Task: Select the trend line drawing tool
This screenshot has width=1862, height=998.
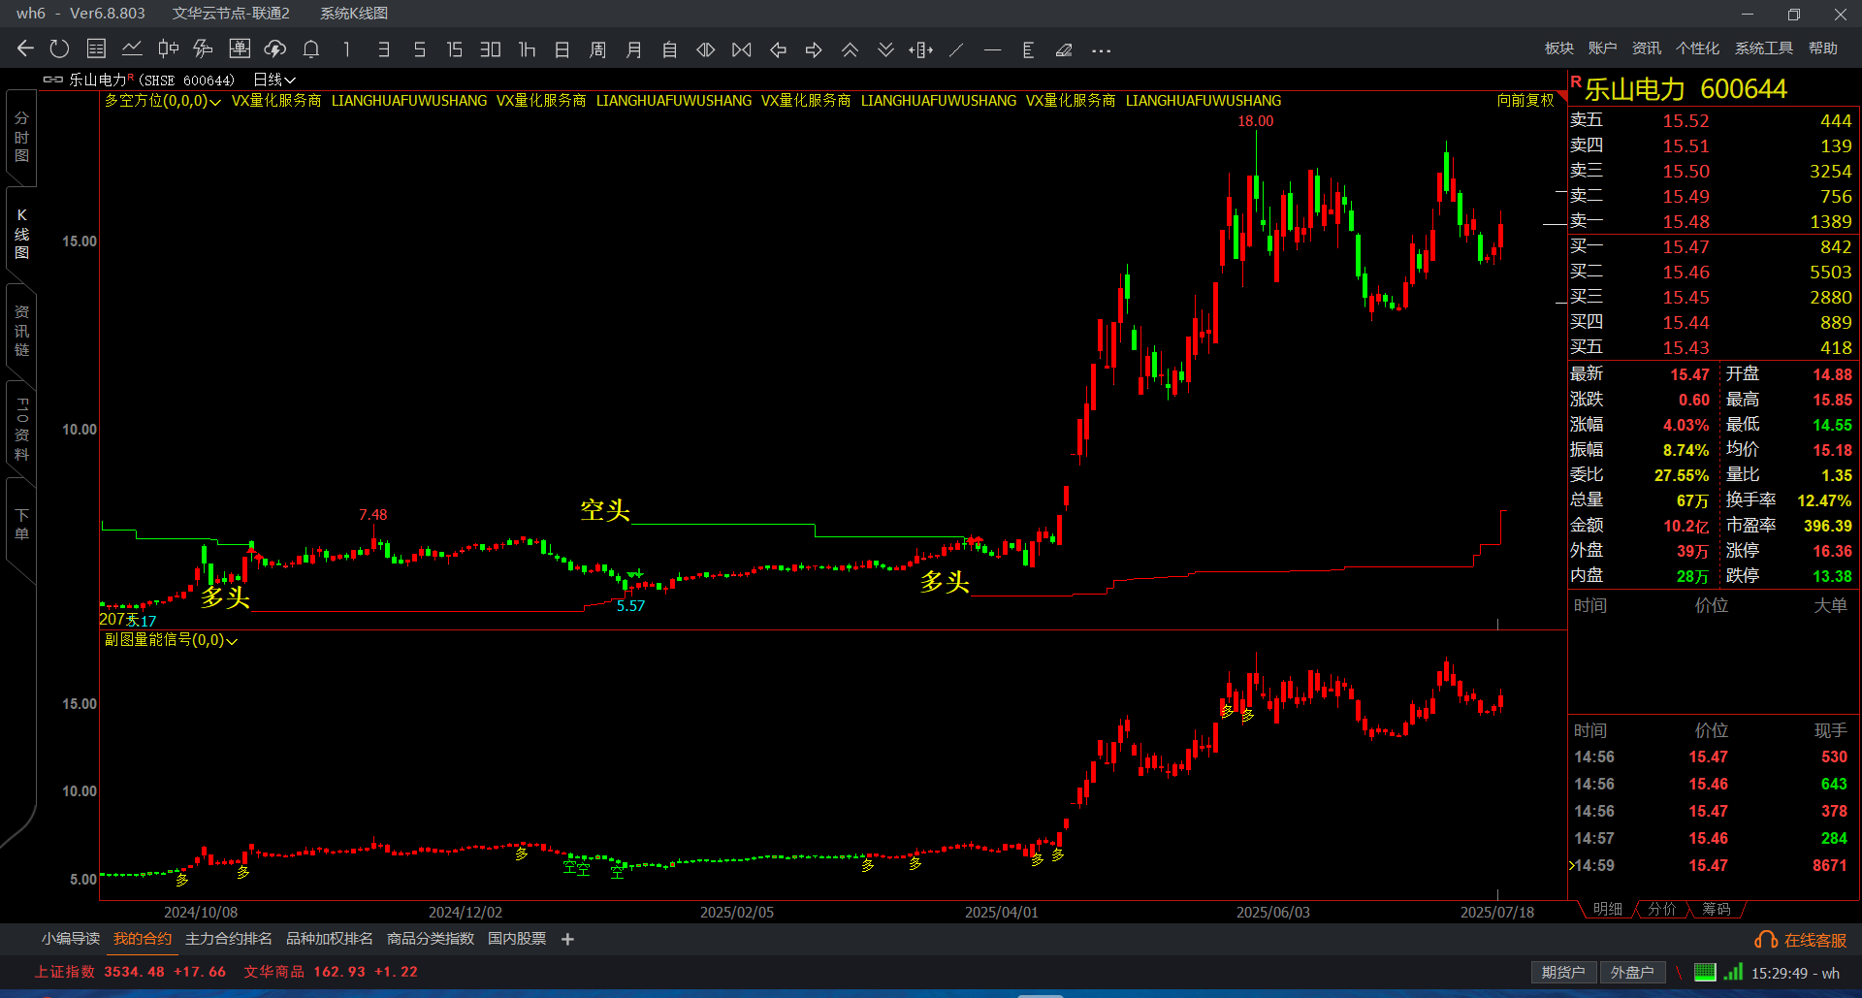Action: click(956, 49)
